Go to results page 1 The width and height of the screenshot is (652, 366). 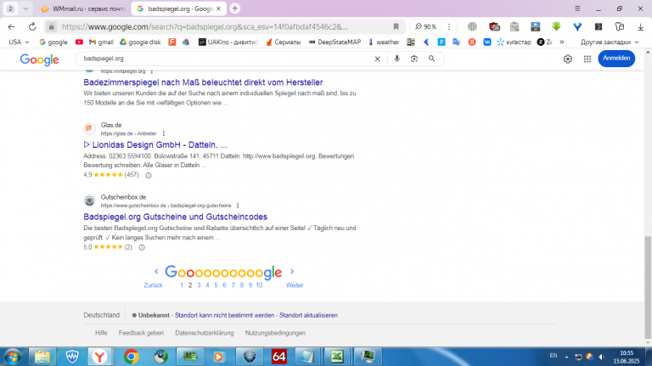[182, 285]
